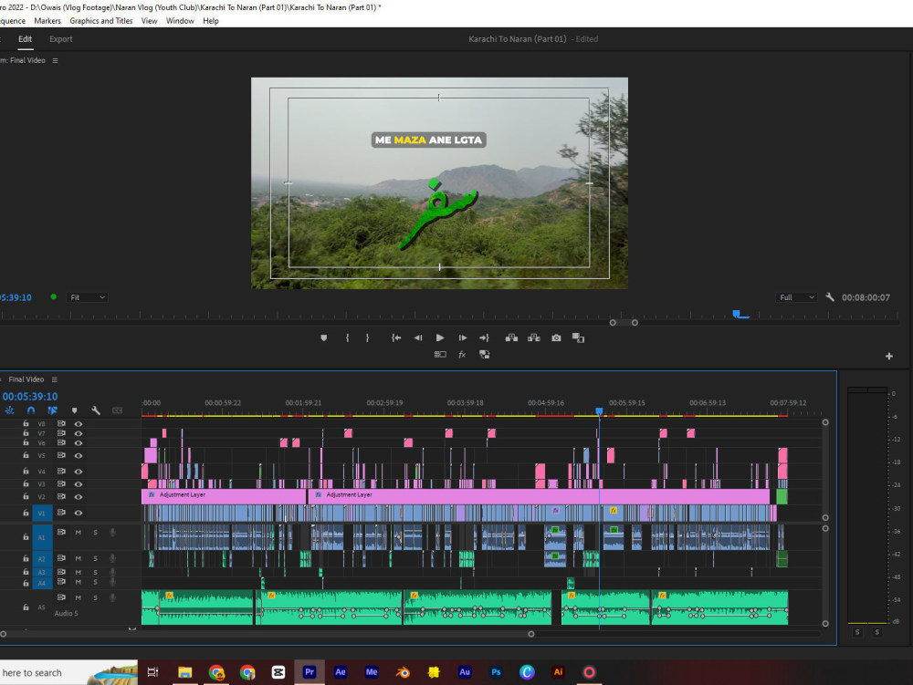The width and height of the screenshot is (913, 685).
Task: Toggle global FX mute
Action: pos(462,354)
